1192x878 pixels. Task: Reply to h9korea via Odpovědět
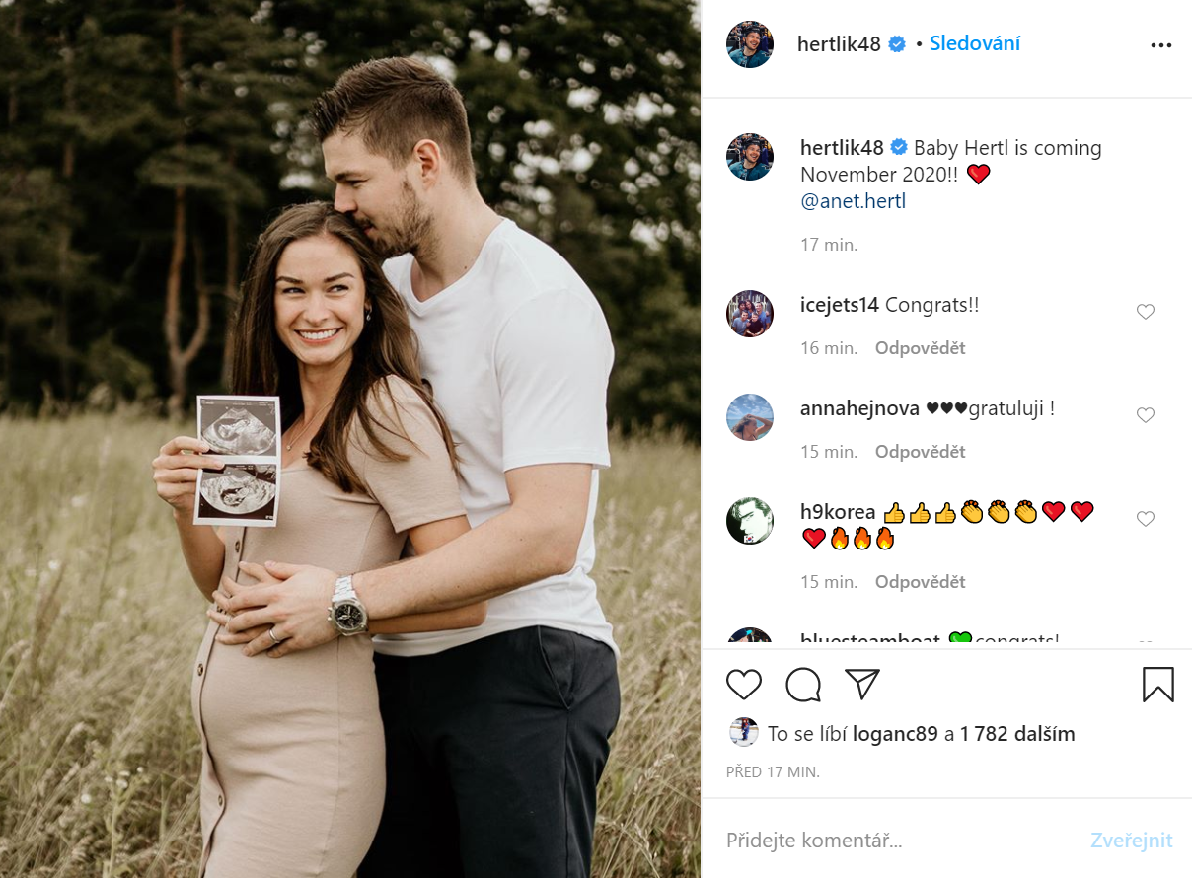pos(921,582)
